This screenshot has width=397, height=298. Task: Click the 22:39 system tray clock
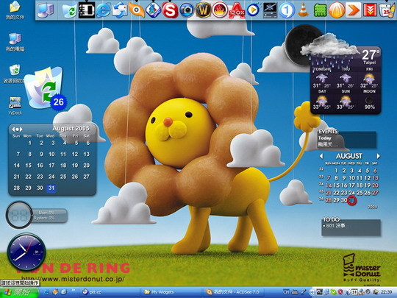point(387,292)
